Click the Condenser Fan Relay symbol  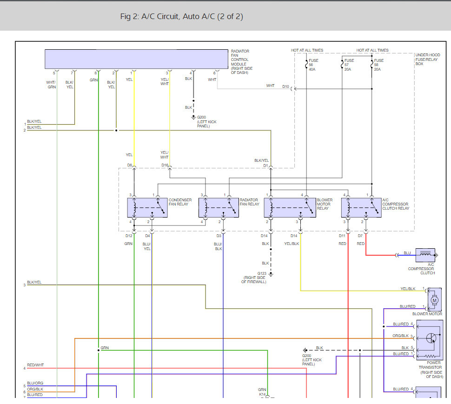(147, 207)
